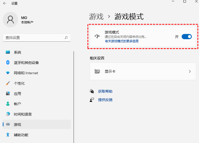The image size is (199, 143).
Task: Open 辅助功能 settings category
Action: point(37,135)
